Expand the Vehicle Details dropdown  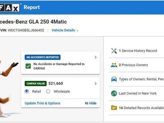click(65, 30)
